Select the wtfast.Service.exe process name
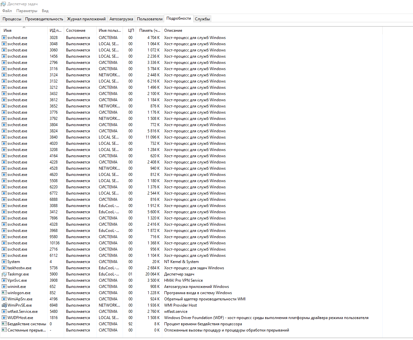413x340 pixels. click(23, 312)
